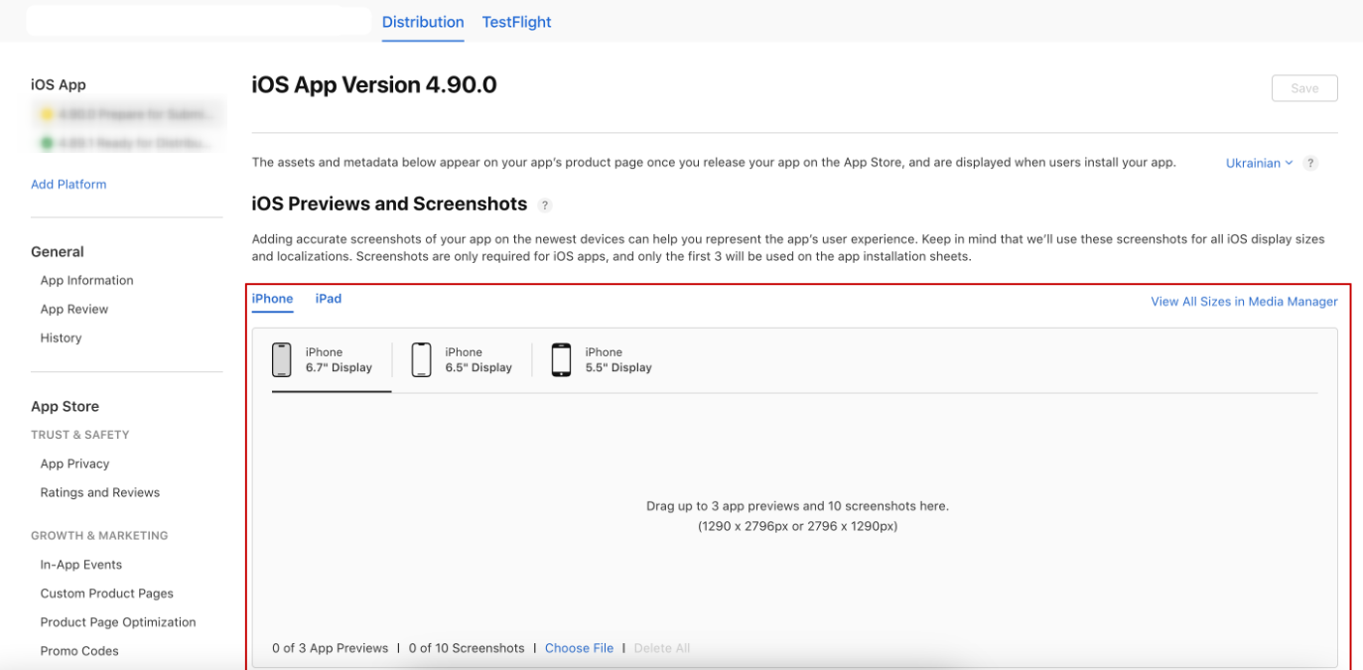1363x670 pixels.
Task: Open App Information in sidebar
Action: click(86, 281)
